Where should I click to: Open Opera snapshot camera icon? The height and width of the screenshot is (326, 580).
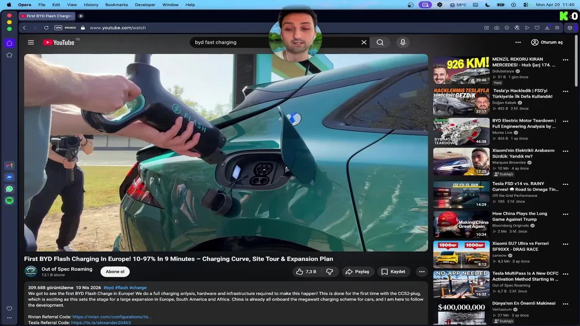click(x=497, y=28)
